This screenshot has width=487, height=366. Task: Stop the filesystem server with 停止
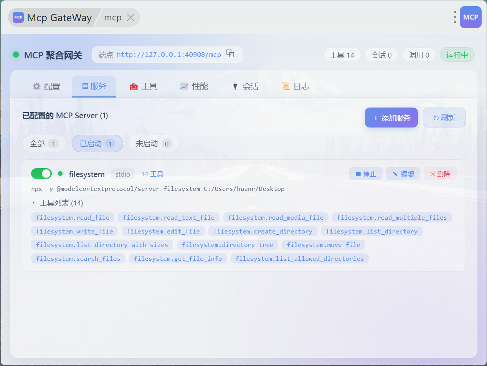coord(366,174)
